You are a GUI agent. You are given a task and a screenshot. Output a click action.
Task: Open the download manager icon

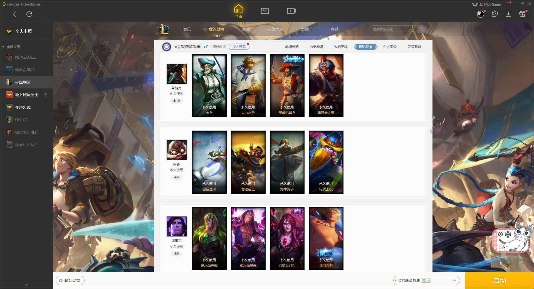pyautogui.click(x=508, y=14)
